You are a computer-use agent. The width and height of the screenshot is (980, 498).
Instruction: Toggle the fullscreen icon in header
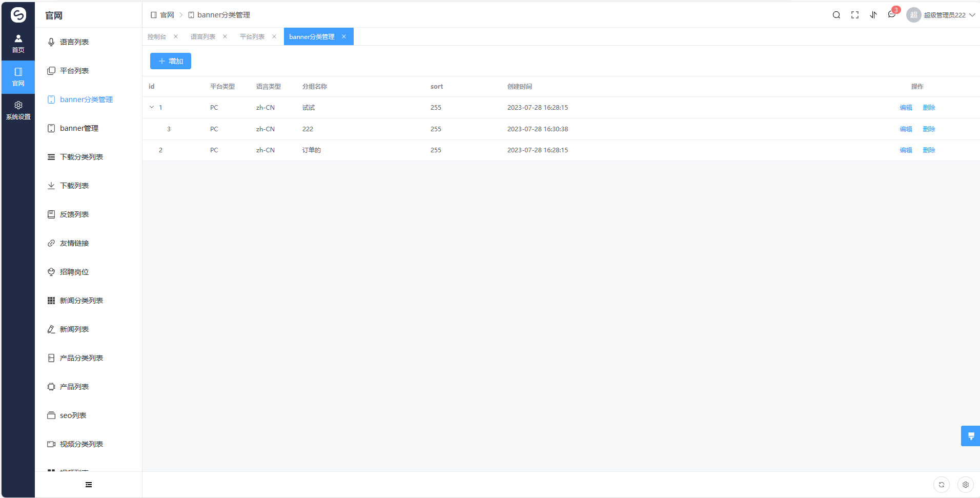click(855, 15)
